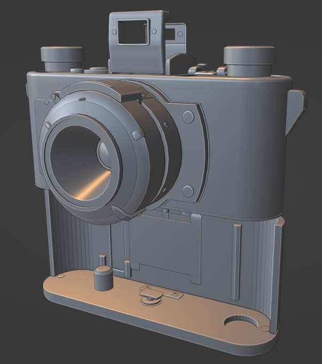The height and width of the screenshot is (364, 322).
Task: Select the inner lens glass element
Action: click(x=106, y=154)
